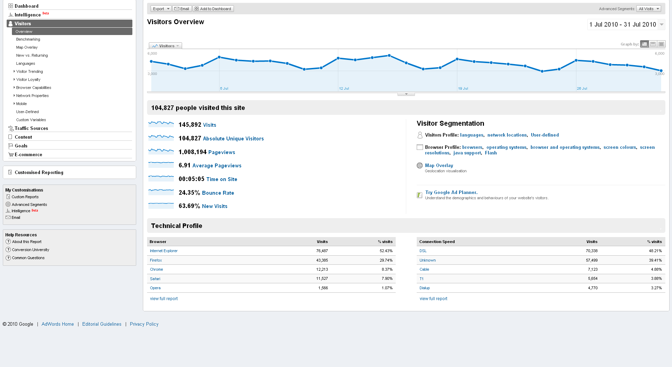
Task: Graph by month using last icon
Action: [x=661, y=44]
